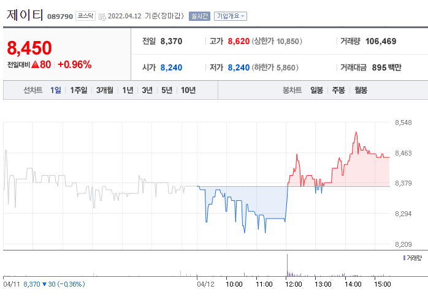Click the 실시간 button
This screenshot has height=297, width=428.
point(199,16)
